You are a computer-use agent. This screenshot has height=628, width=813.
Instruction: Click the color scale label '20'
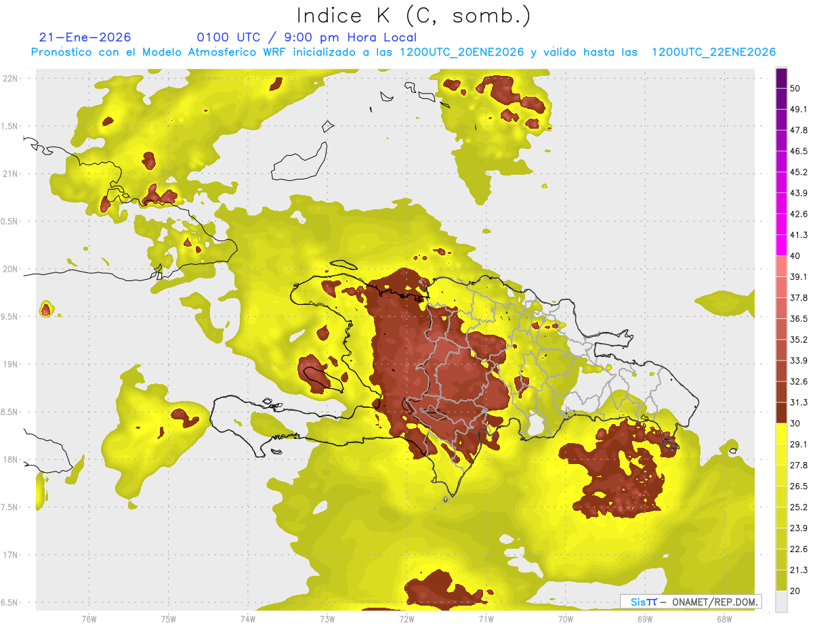point(795,591)
